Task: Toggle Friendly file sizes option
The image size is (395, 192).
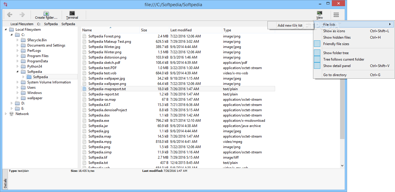Action: tap(354, 44)
